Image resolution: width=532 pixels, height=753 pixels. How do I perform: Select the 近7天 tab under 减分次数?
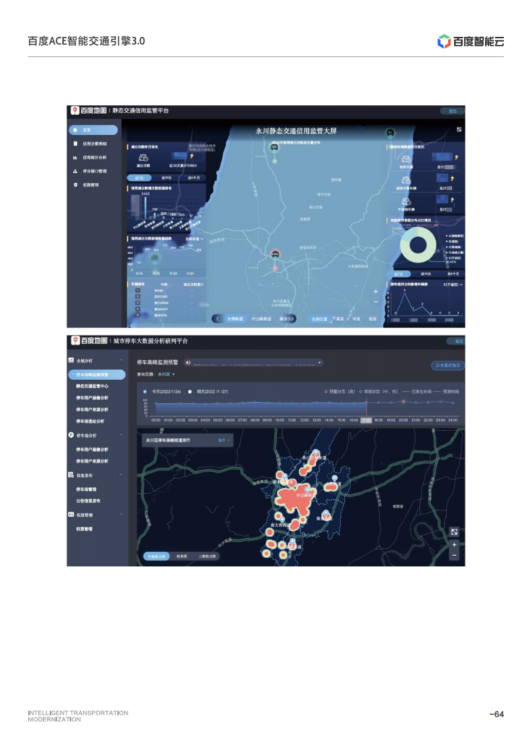tap(140, 178)
